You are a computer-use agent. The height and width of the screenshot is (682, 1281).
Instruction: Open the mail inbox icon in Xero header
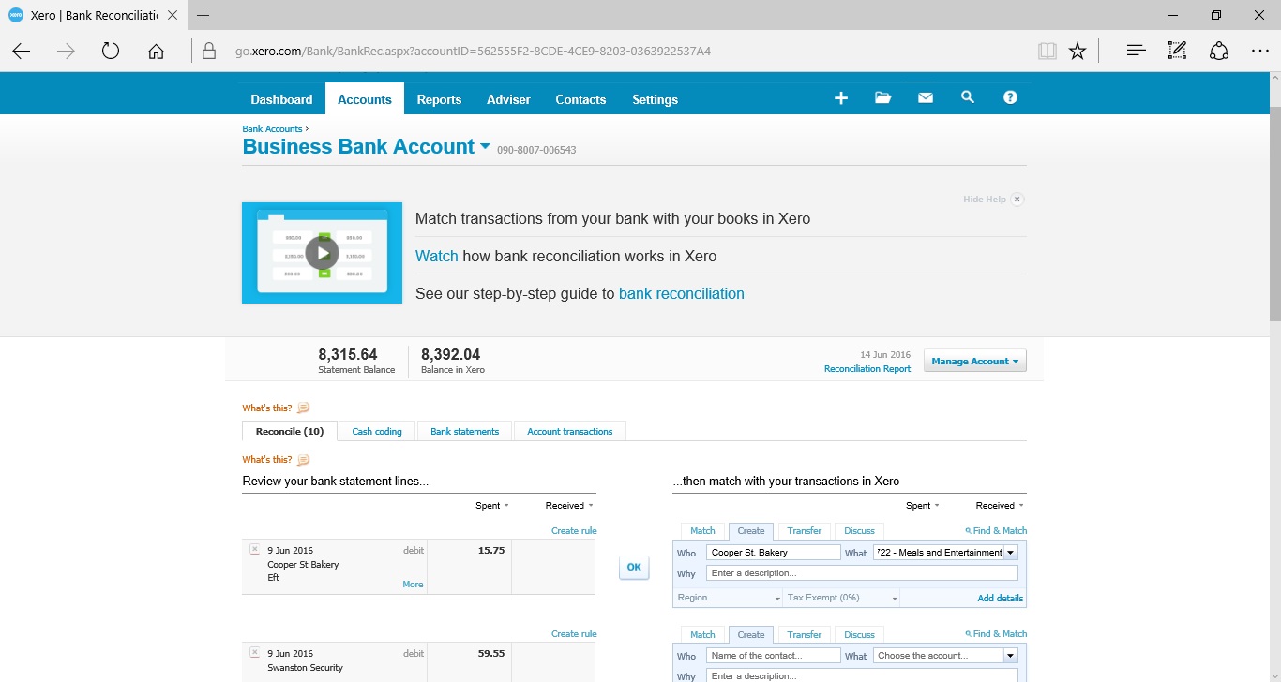pos(926,98)
